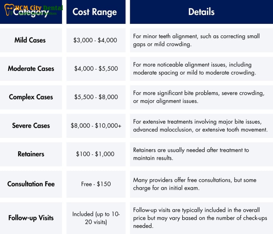Image resolution: width=273 pixels, height=234 pixels.
Task: Click the HCM City Dental watermark text
Action: pos(39,8)
